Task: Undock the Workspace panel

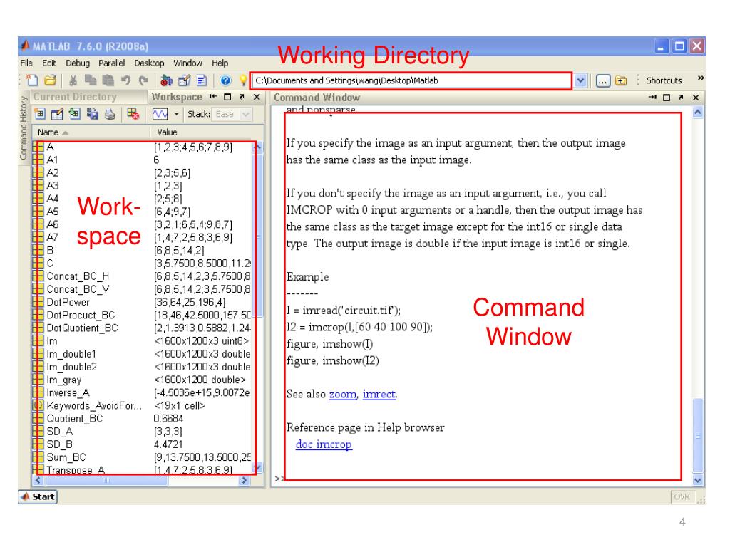Action: 242,97
